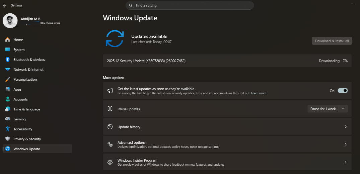Click the Accessibility figure icon
This screenshot has height=174, width=360.
pyautogui.click(x=7, y=129)
